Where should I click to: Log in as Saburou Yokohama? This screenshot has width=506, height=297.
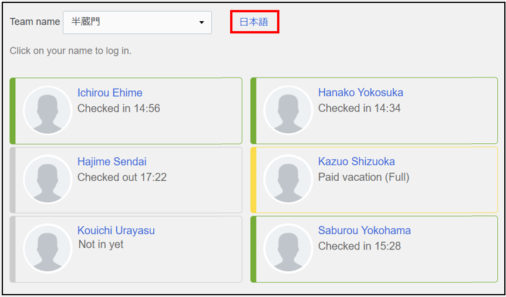pos(365,231)
